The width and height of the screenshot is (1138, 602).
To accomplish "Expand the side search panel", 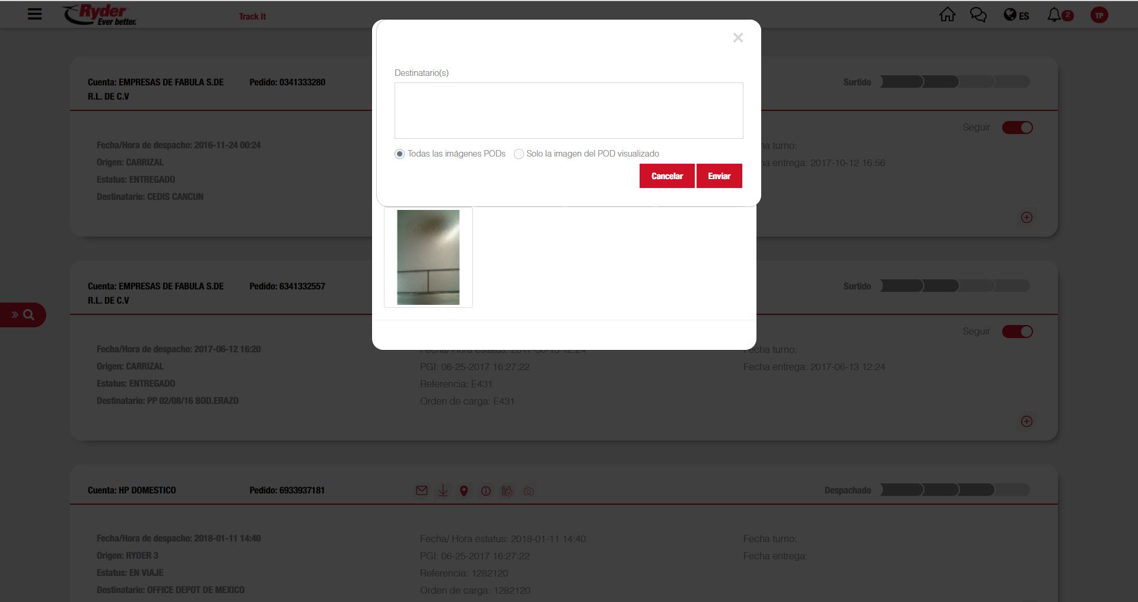I will click(23, 314).
